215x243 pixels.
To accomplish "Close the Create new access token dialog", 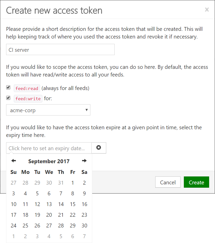I will pos(207,10).
